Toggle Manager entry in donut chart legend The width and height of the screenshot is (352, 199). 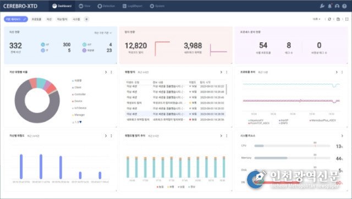pos(78,115)
